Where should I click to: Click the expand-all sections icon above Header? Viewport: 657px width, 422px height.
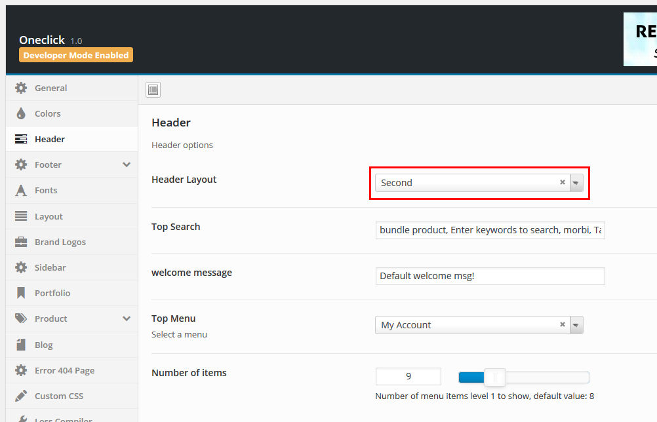[153, 90]
